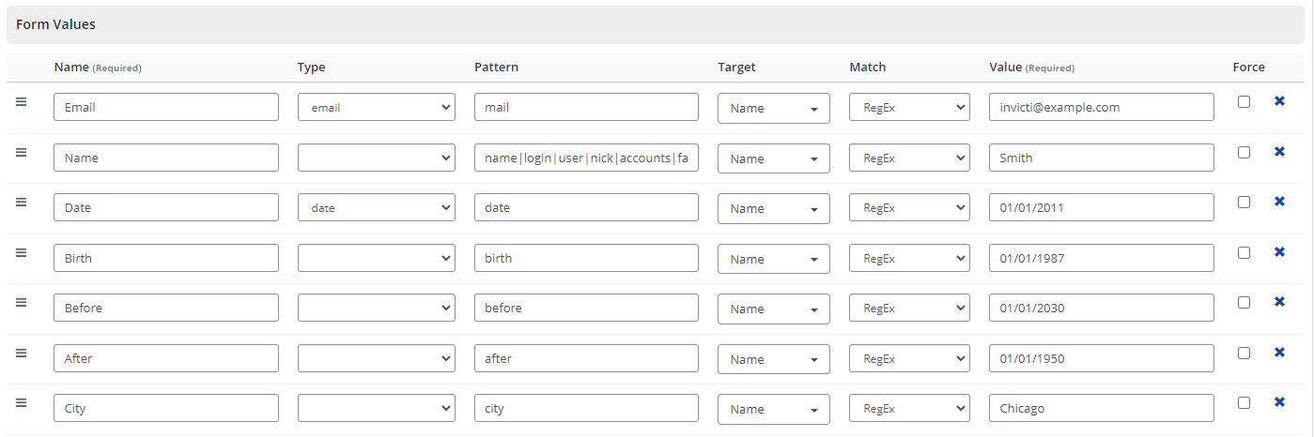This screenshot has width=1314, height=437.
Task: Tick the Force checkbox for Date
Action: point(1244,202)
